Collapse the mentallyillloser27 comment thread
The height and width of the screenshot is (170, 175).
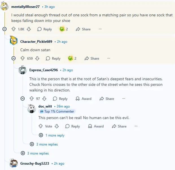5,29
